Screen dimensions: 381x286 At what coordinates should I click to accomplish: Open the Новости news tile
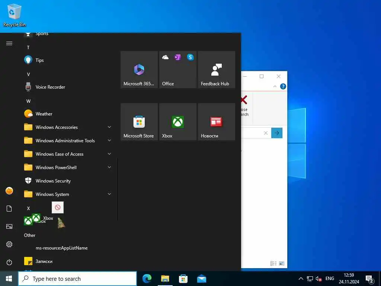coord(217,122)
